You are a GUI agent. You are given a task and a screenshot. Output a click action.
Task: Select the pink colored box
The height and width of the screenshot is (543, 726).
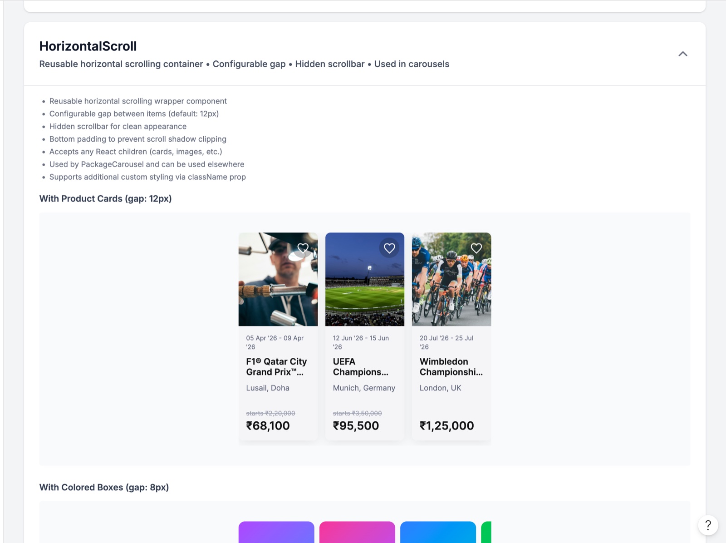(357, 532)
